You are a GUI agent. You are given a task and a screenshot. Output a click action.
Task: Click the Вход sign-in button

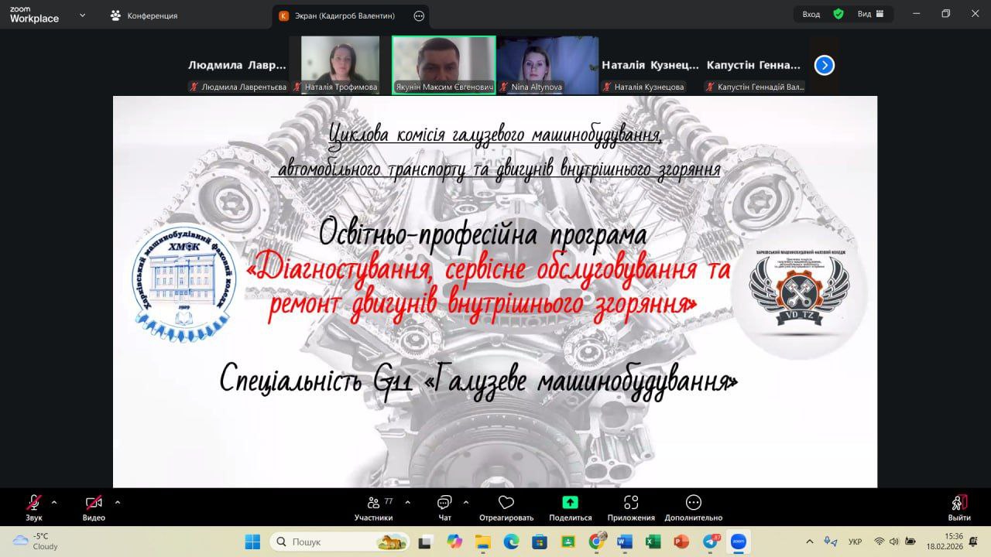(x=811, y=14)
